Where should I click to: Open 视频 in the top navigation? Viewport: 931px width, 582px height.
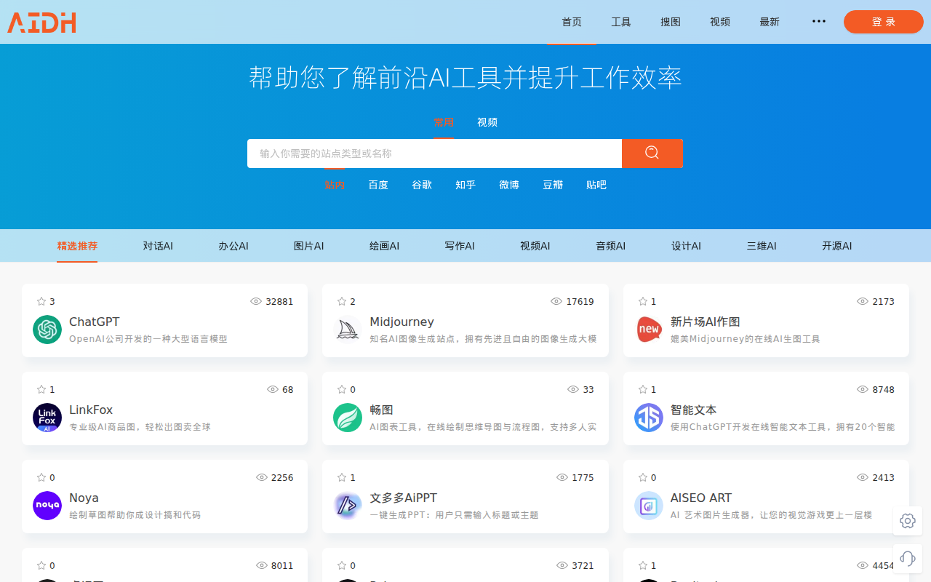pos(720,22)
